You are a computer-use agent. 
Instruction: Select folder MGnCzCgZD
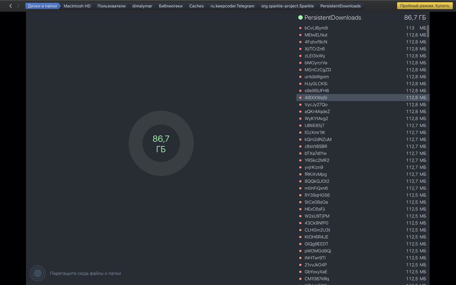pyautogui.click(x=363, y=70)
